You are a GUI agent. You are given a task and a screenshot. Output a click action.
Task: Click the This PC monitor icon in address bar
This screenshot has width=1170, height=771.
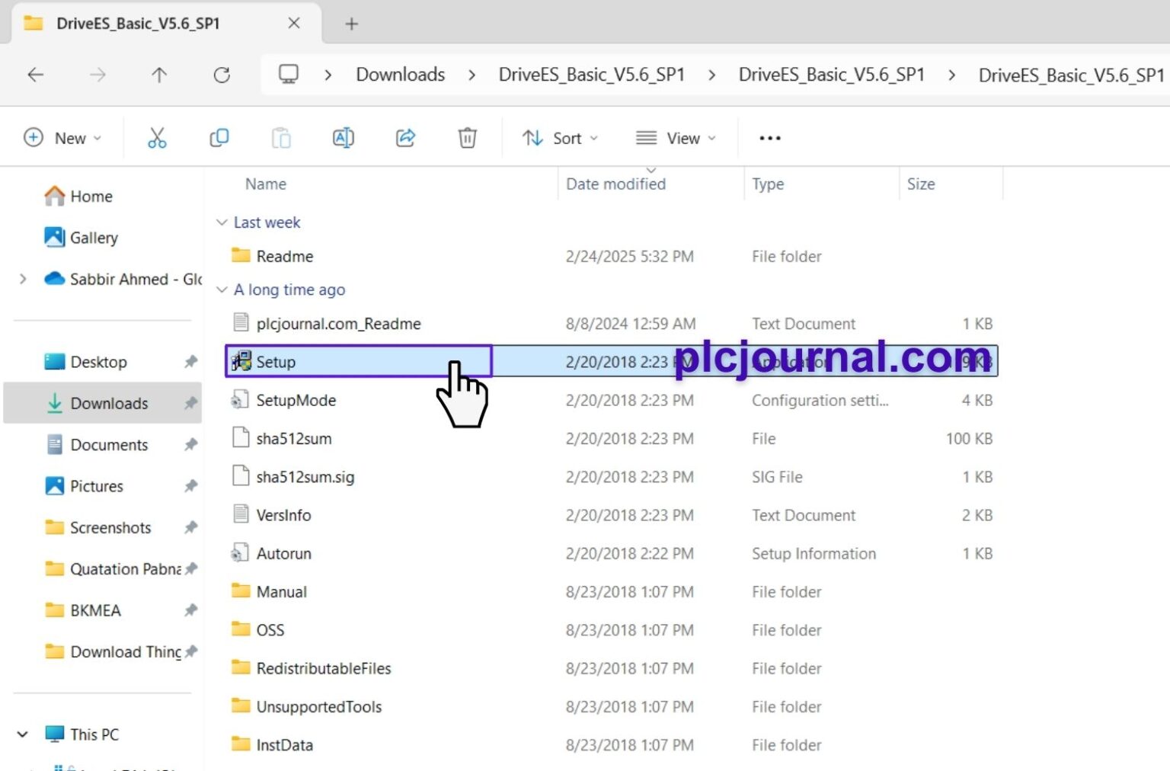(289, 74)
